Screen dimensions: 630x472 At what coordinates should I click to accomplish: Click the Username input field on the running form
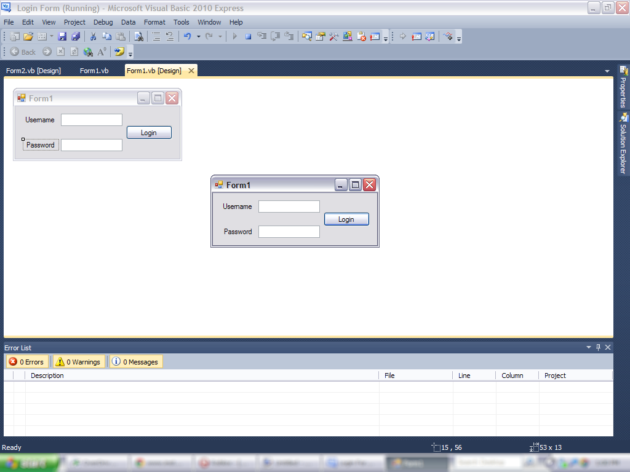click(289, 206)
